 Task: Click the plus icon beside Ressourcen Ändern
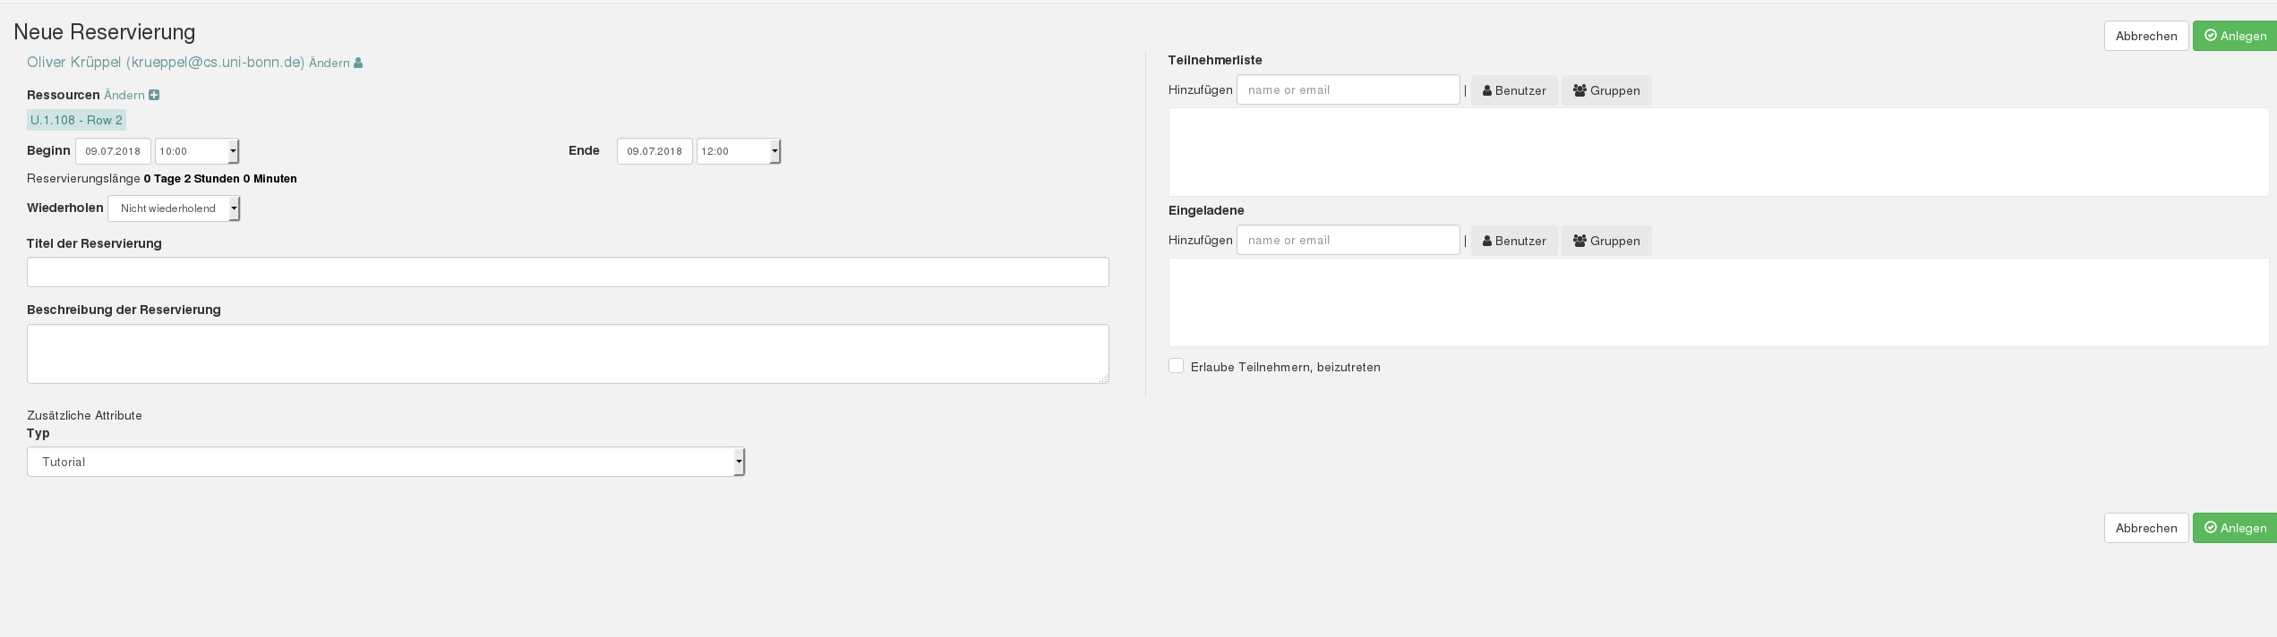click(x=154, y=95)
